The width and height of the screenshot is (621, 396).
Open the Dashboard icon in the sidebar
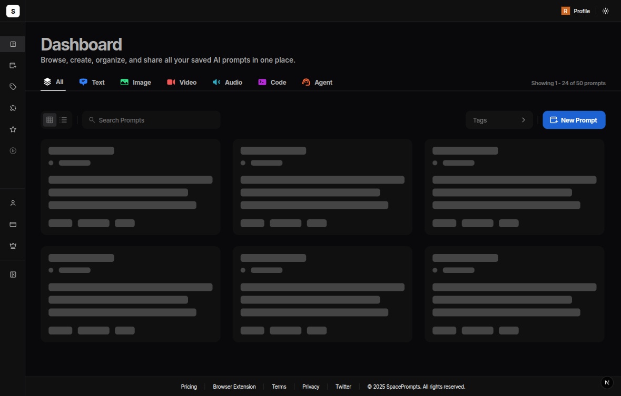pos(13,44)
